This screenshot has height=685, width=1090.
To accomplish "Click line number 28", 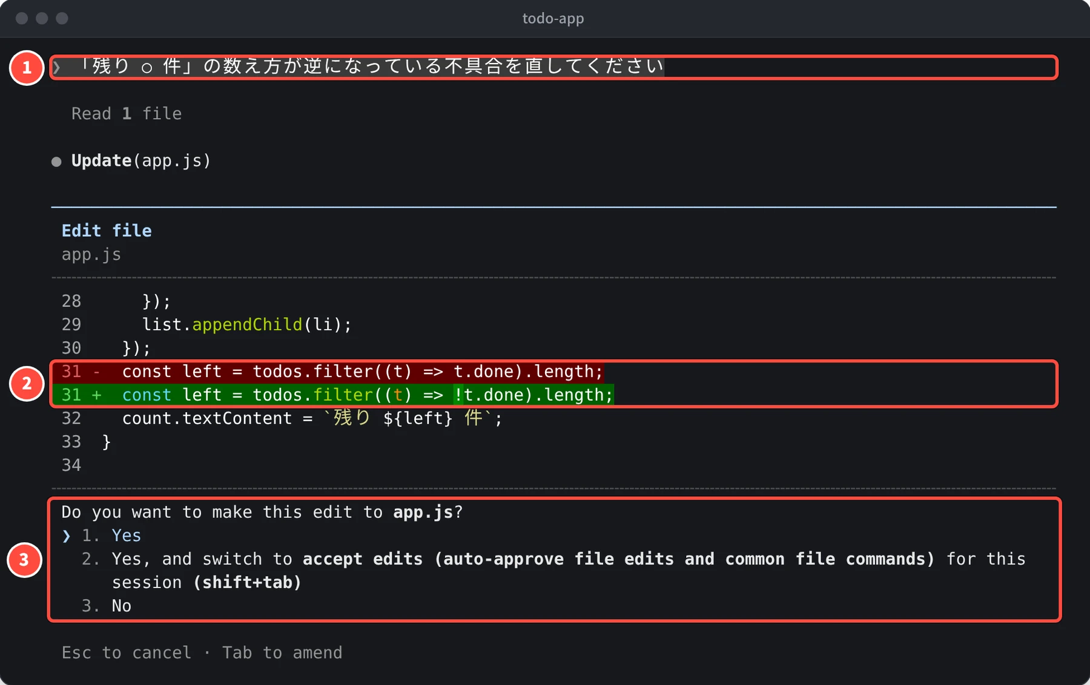I will click(71, 301).
